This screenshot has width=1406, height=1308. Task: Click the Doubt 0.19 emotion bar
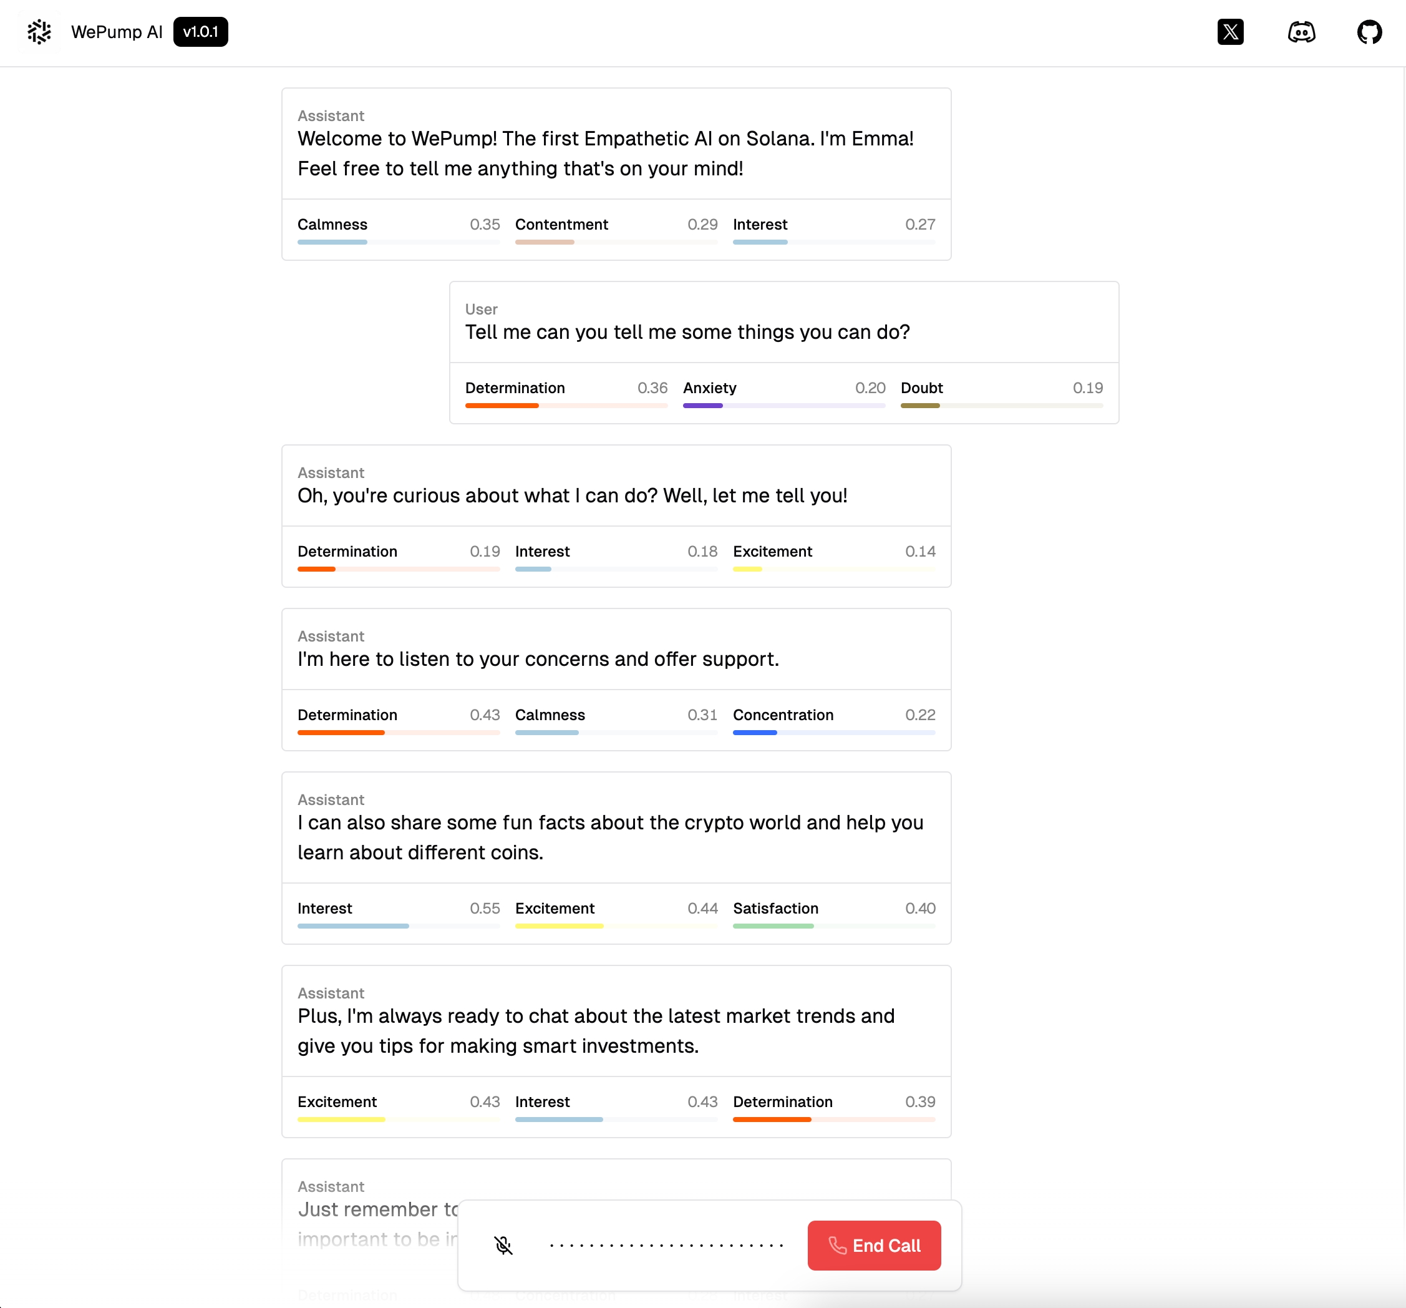1001,406
